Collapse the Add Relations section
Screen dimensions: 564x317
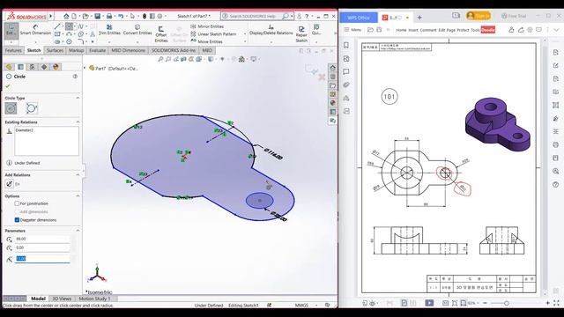[x=78, y=174]
